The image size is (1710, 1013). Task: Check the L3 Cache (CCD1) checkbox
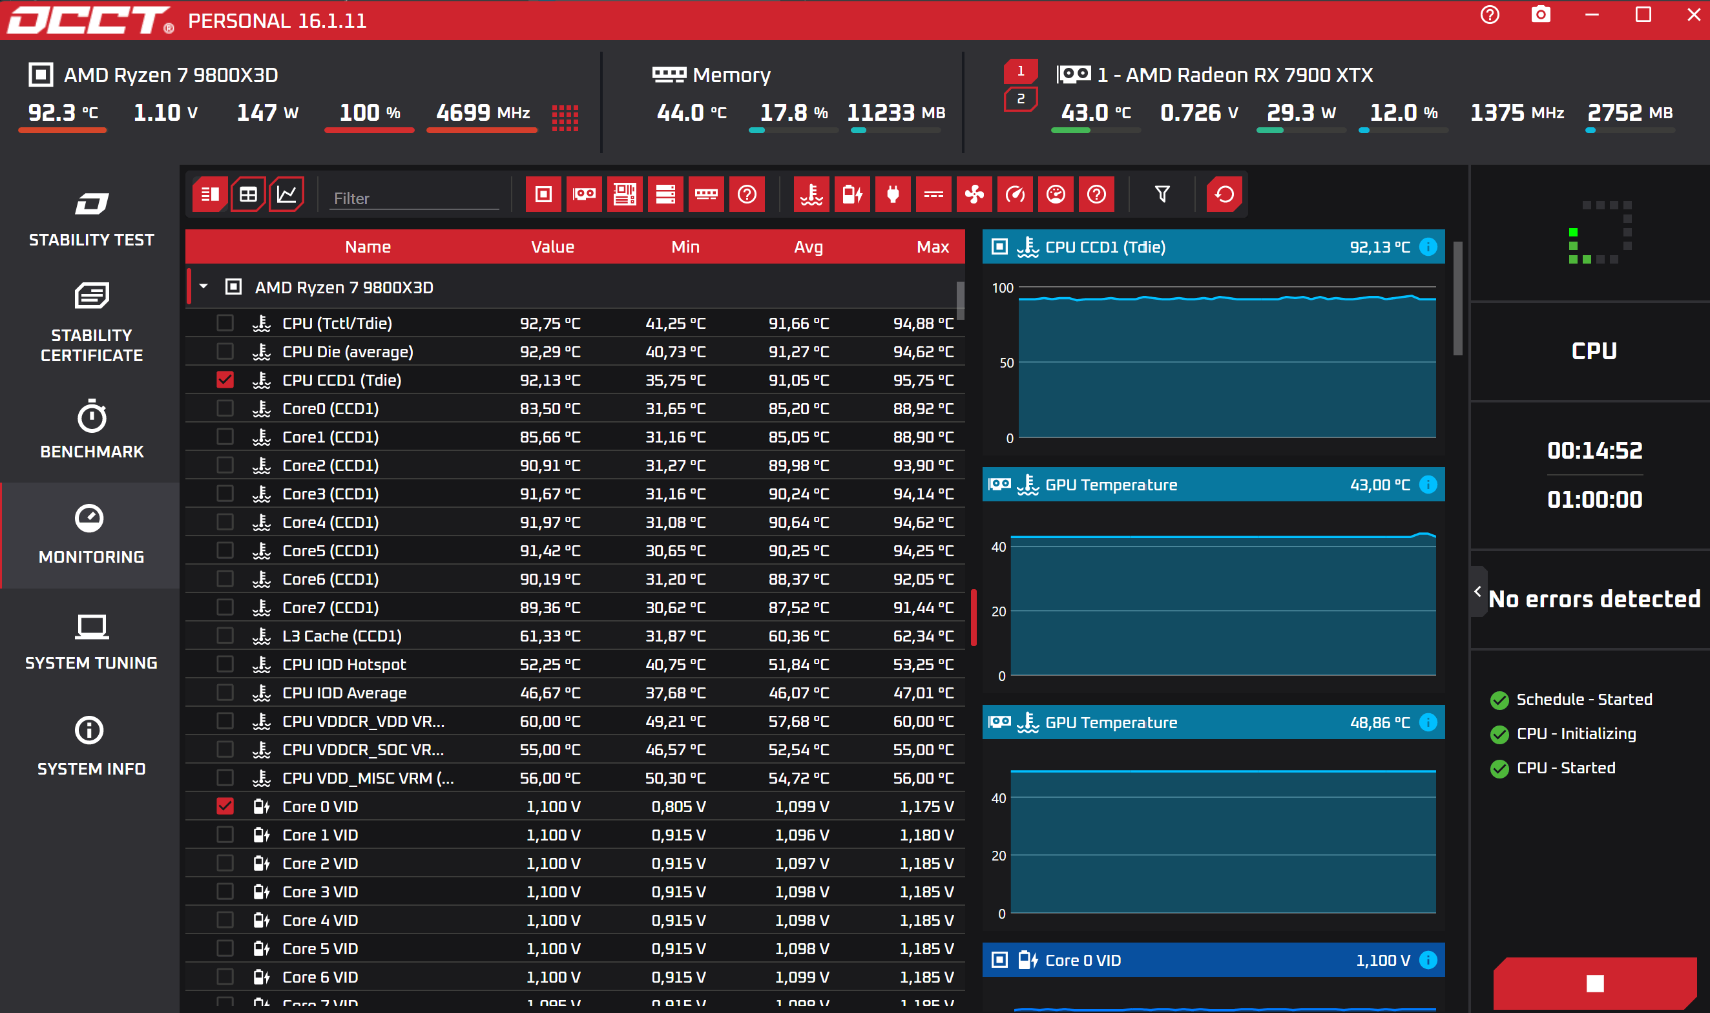[225, 636]
